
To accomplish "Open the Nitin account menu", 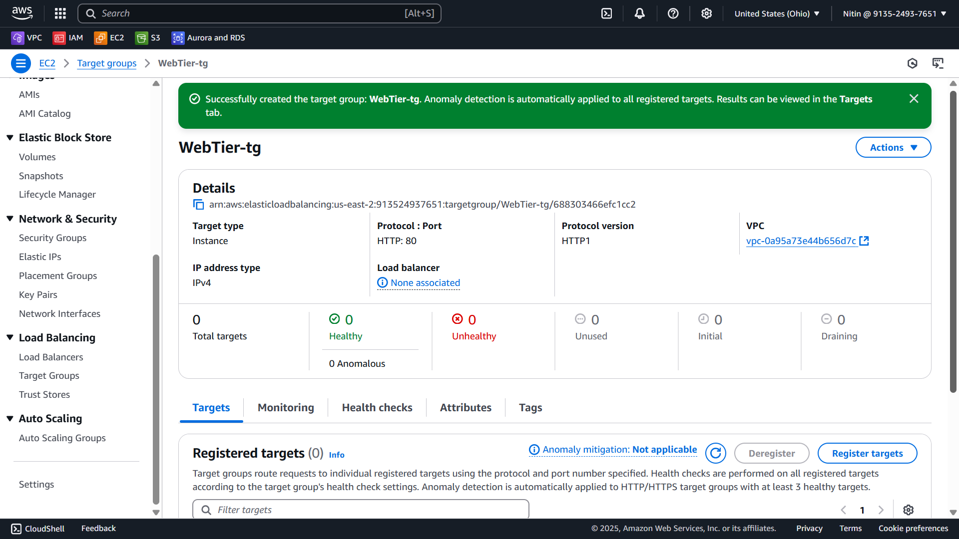I will 895,13.
